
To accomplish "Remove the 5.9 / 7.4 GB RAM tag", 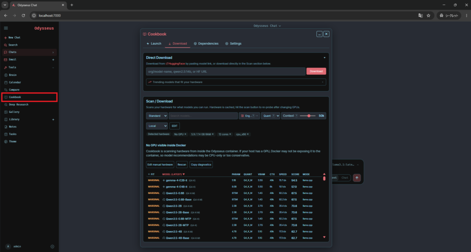I will click(213, 134).
